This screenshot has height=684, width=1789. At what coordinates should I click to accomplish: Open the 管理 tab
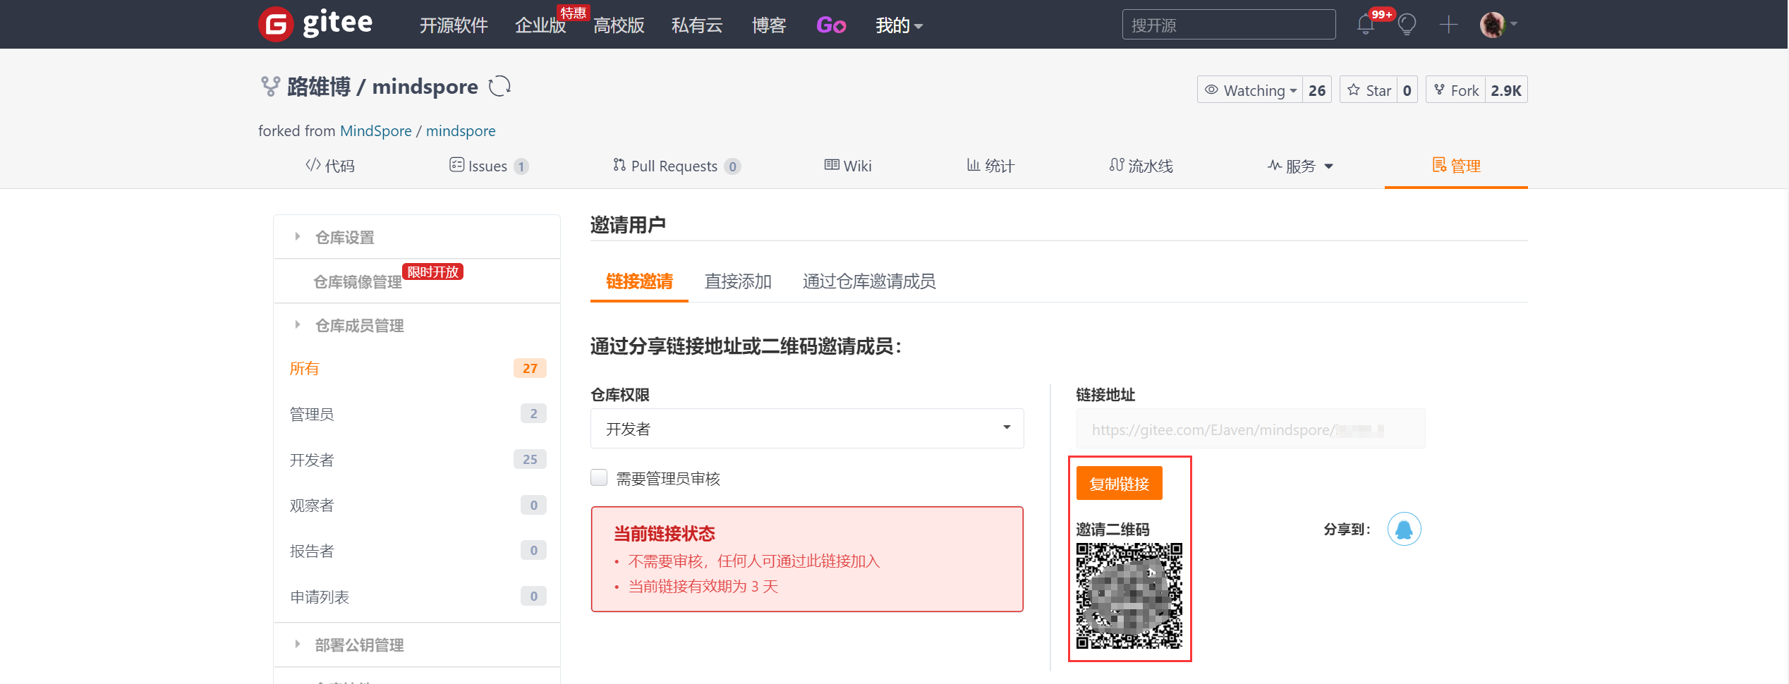(x=1456, y=166)
